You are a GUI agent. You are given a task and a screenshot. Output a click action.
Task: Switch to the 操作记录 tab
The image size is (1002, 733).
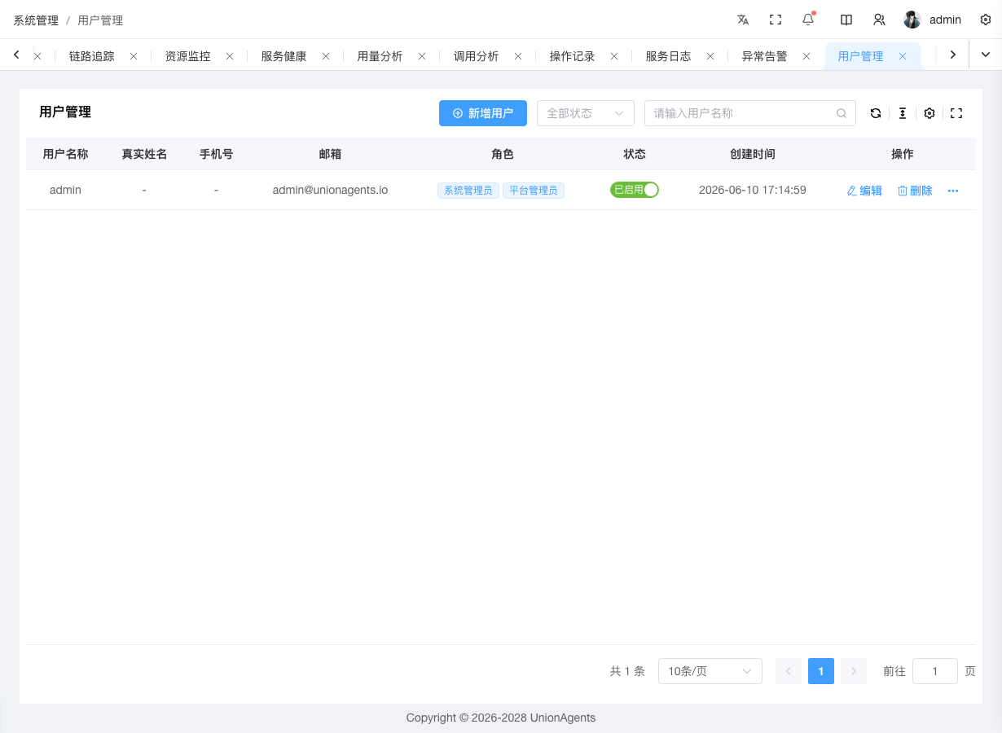pyautogui.click(x=572, y=56)
